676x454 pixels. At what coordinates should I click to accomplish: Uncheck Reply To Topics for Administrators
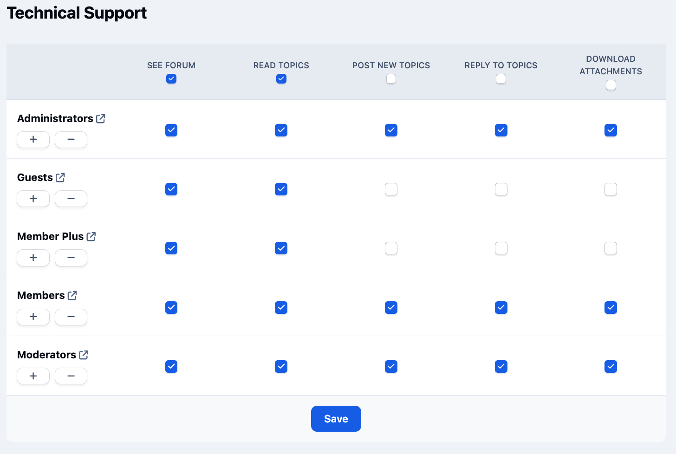501,130
